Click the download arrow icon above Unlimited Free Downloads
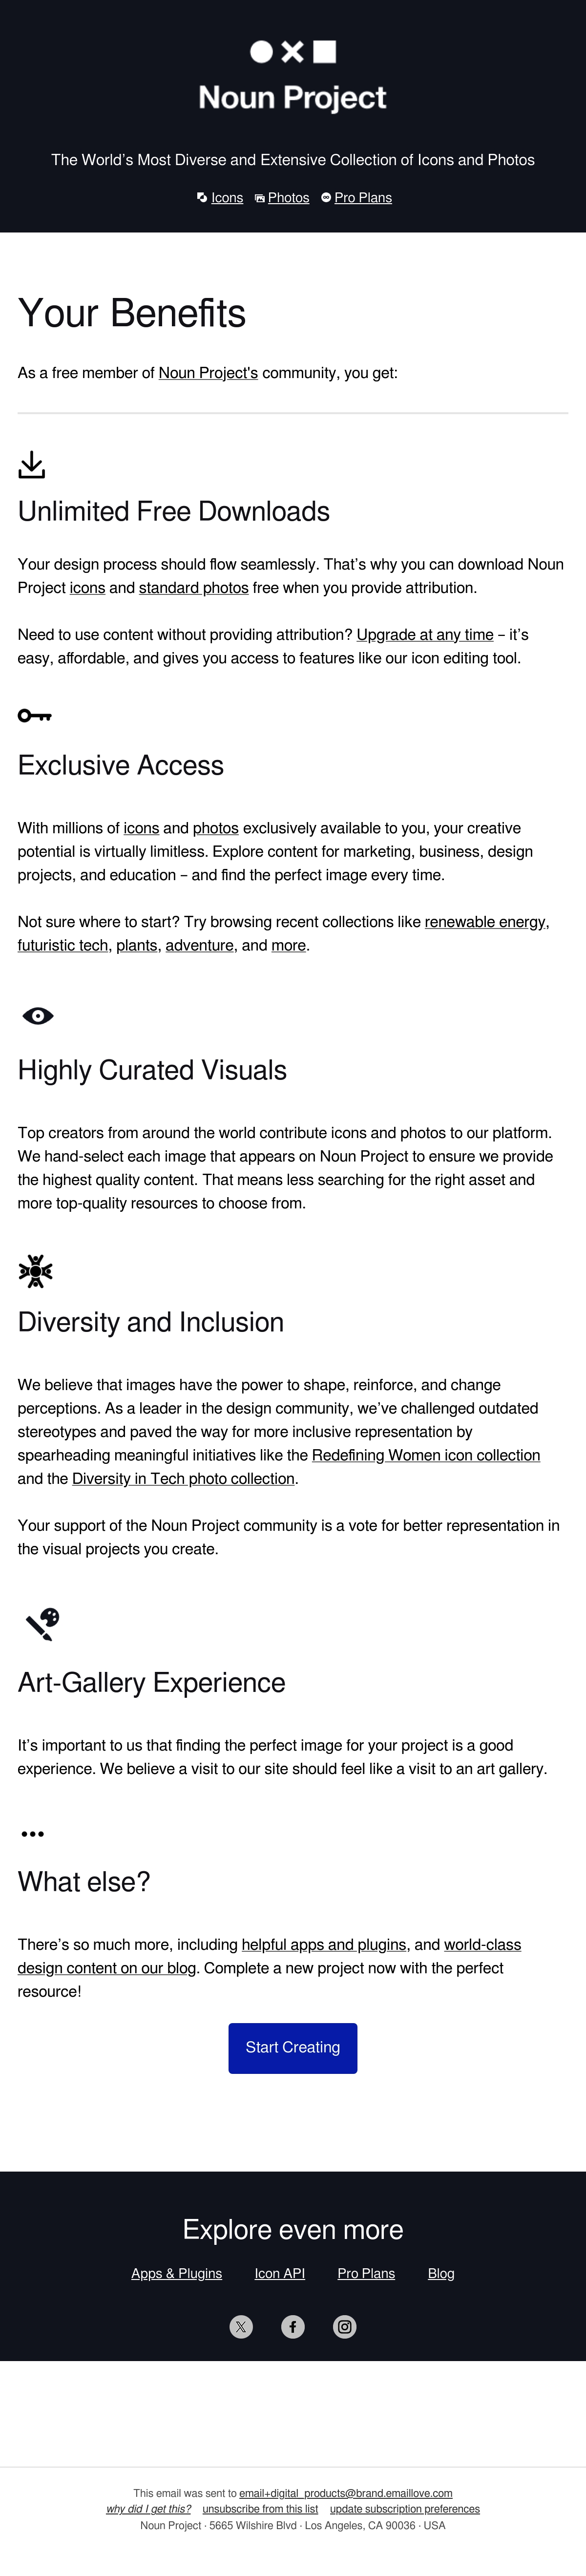Screen dimensions: 586x2576 pos(32,464)
